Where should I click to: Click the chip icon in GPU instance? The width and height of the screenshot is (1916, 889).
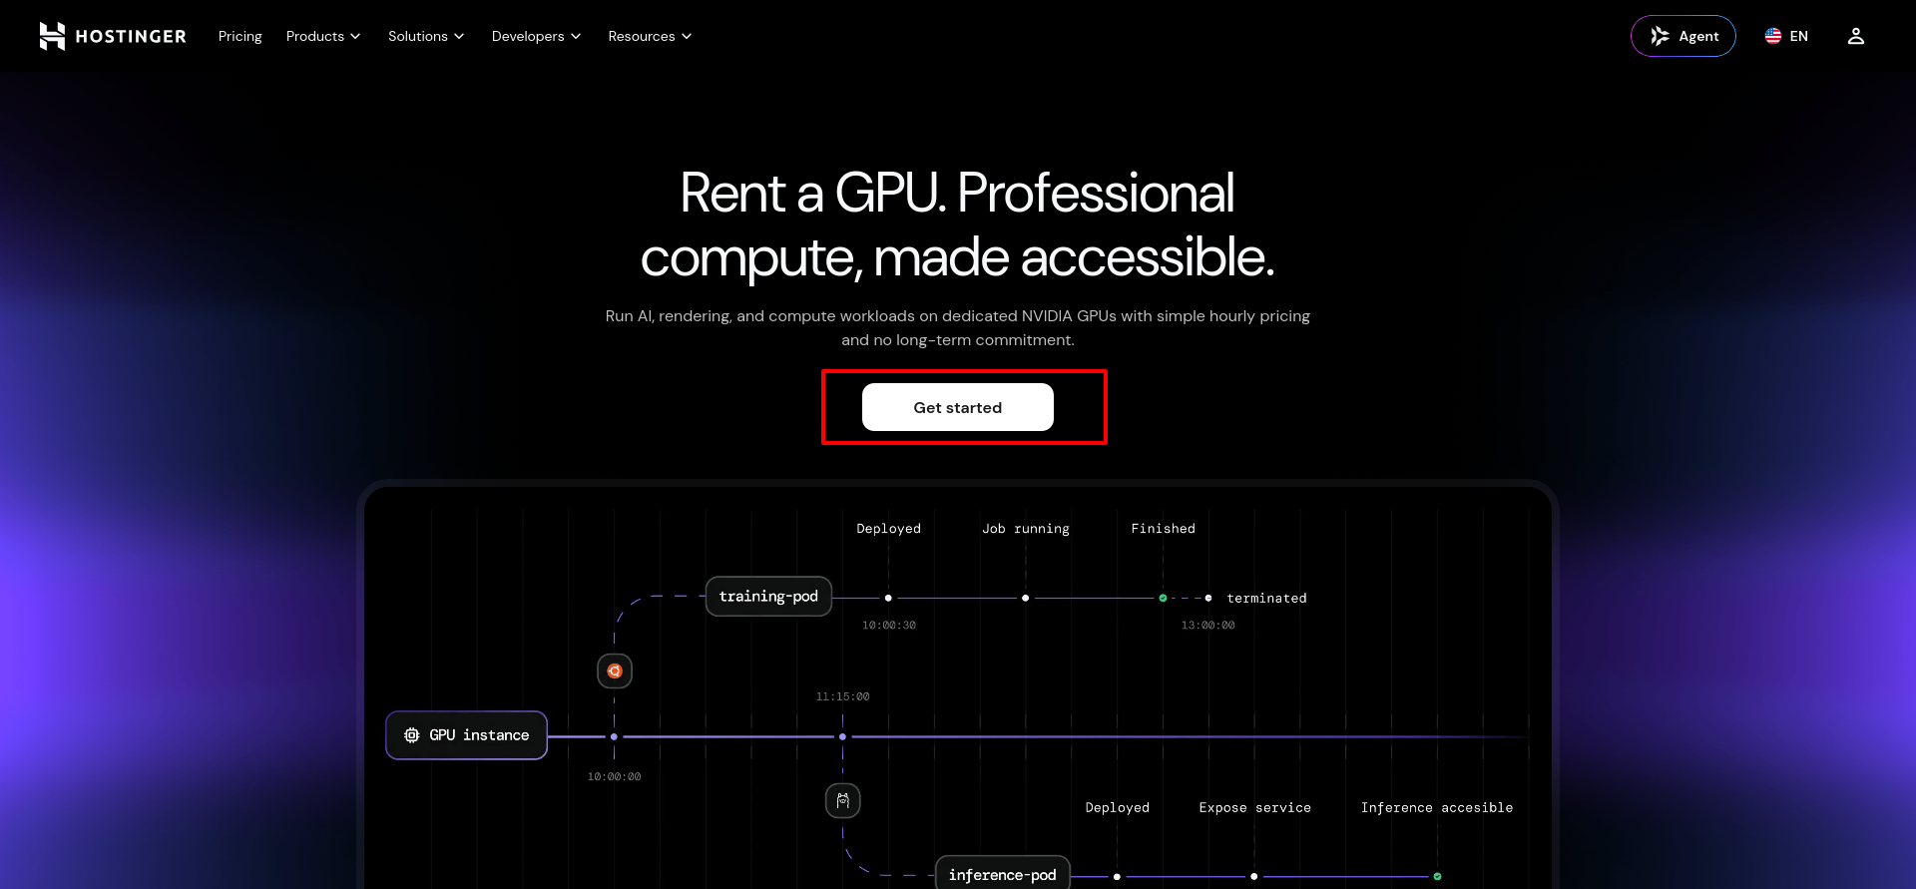pos(411,735)
